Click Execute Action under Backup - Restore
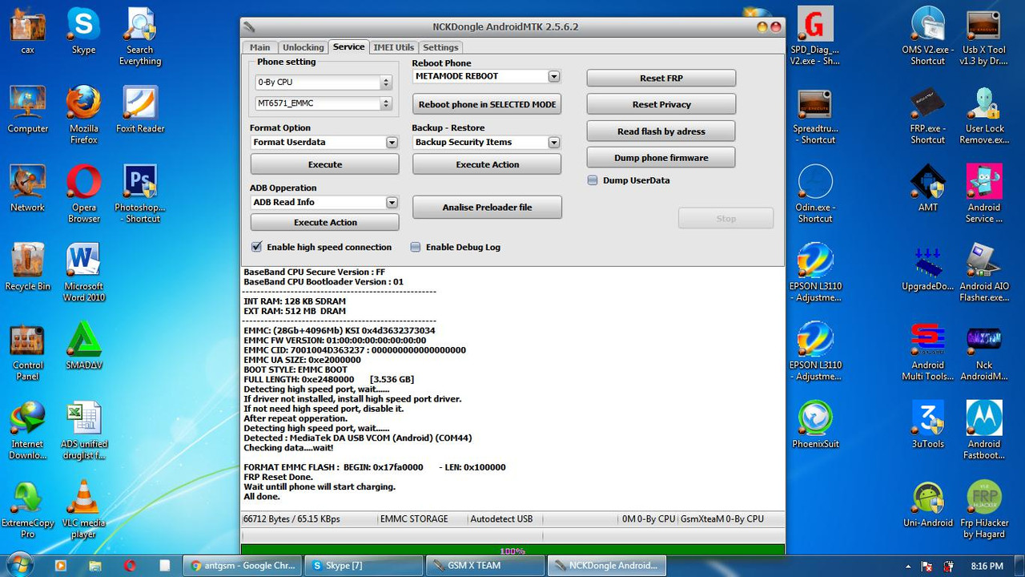1025x577 pixels. 487,164
